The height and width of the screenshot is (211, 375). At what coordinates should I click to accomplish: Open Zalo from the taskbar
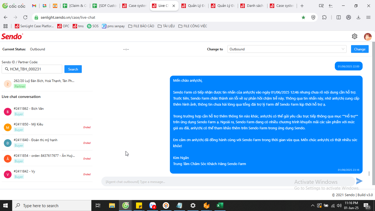point(153,205)
